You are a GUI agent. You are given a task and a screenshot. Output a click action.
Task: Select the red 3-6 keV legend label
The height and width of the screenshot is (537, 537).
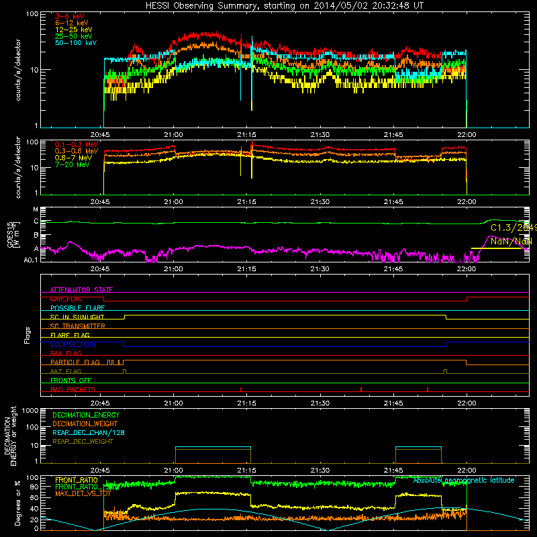click(70, 16)
